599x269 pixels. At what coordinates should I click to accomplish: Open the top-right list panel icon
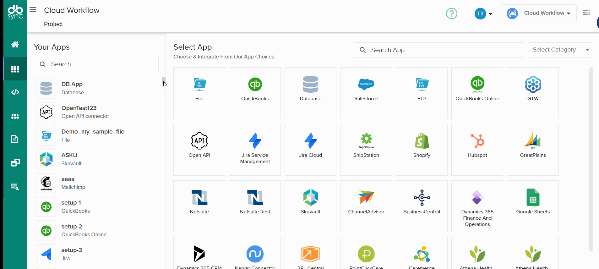[586, 13]
